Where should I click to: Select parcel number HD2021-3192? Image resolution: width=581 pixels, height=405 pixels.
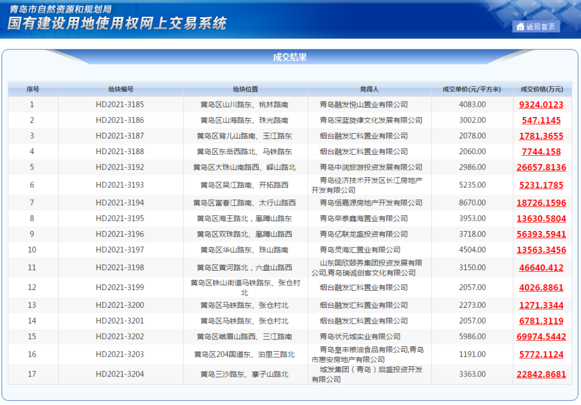tap(119, 167)
